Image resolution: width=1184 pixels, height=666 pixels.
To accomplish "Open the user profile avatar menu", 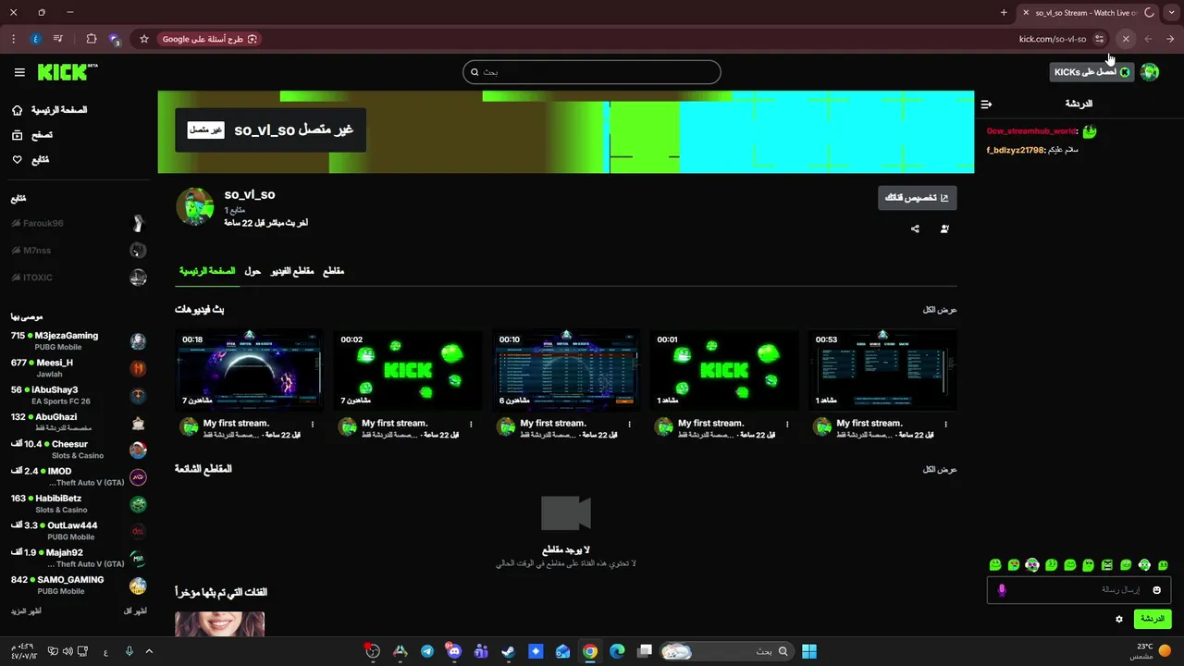I will point(1150,72).
